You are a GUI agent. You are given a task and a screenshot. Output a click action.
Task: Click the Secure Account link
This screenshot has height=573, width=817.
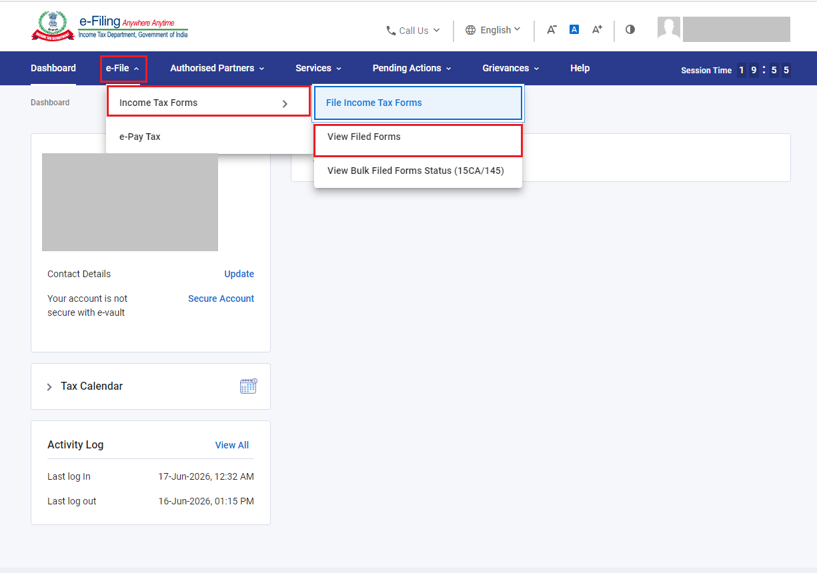(221, 298)
